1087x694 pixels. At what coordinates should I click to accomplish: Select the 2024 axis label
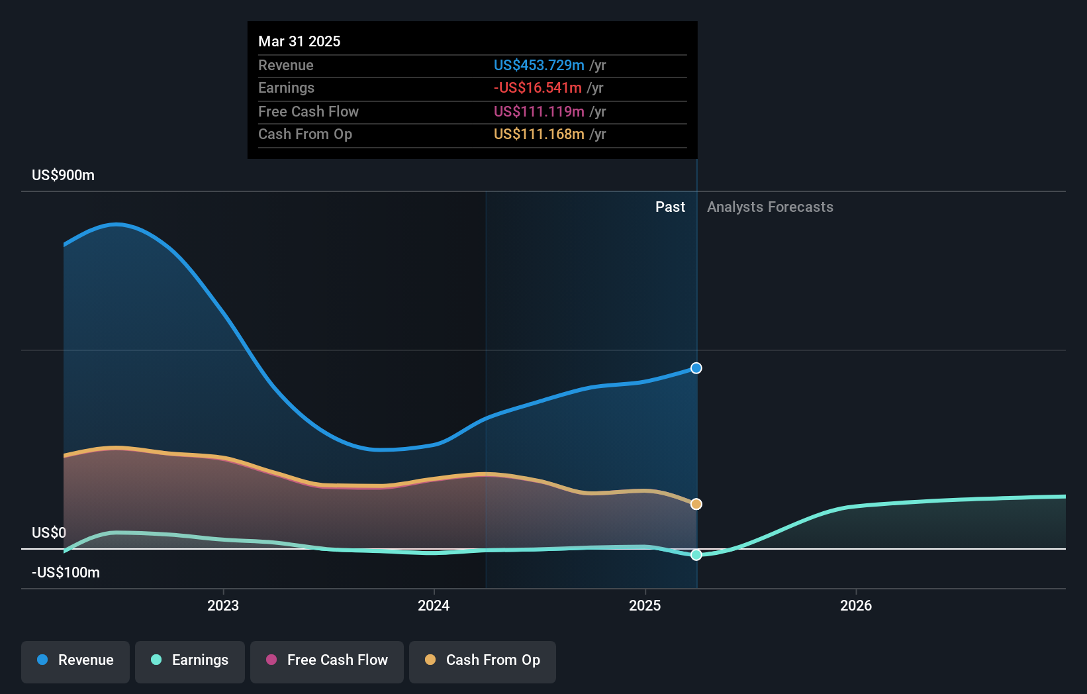click(434, 605)
